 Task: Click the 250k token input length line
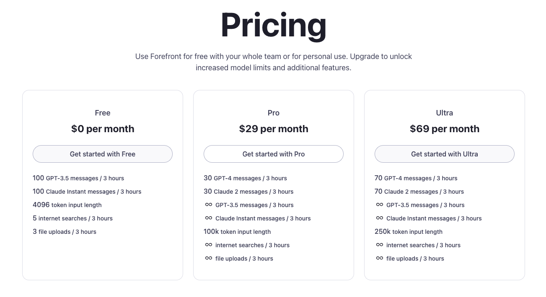click(409, 232)
